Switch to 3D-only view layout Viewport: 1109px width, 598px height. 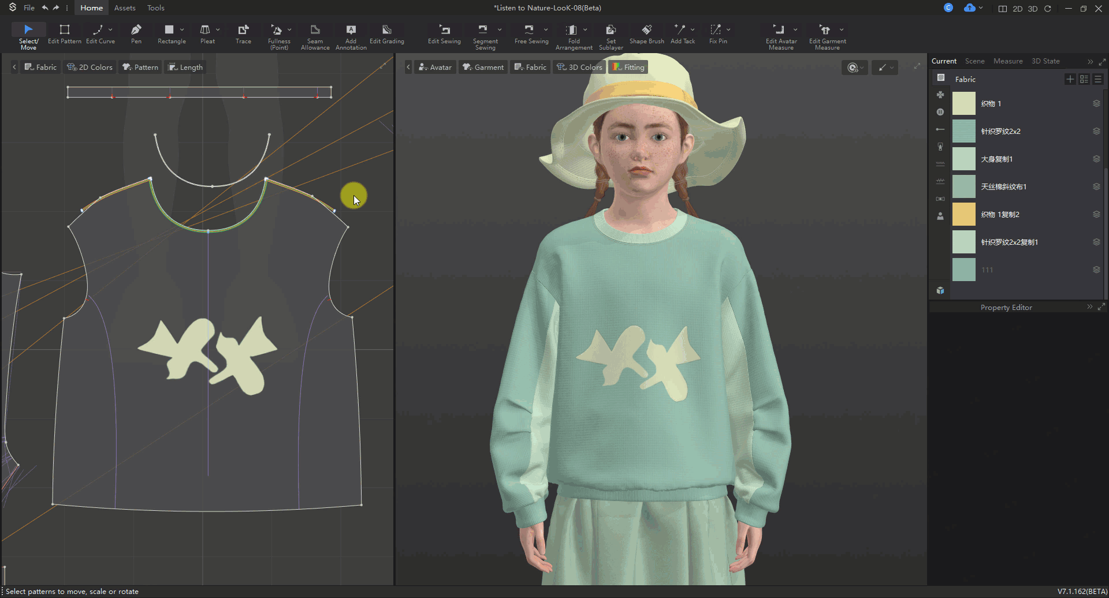1033,9
